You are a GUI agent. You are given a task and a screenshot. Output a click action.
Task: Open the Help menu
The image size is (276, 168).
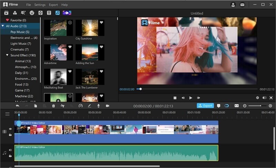[65, 5]
